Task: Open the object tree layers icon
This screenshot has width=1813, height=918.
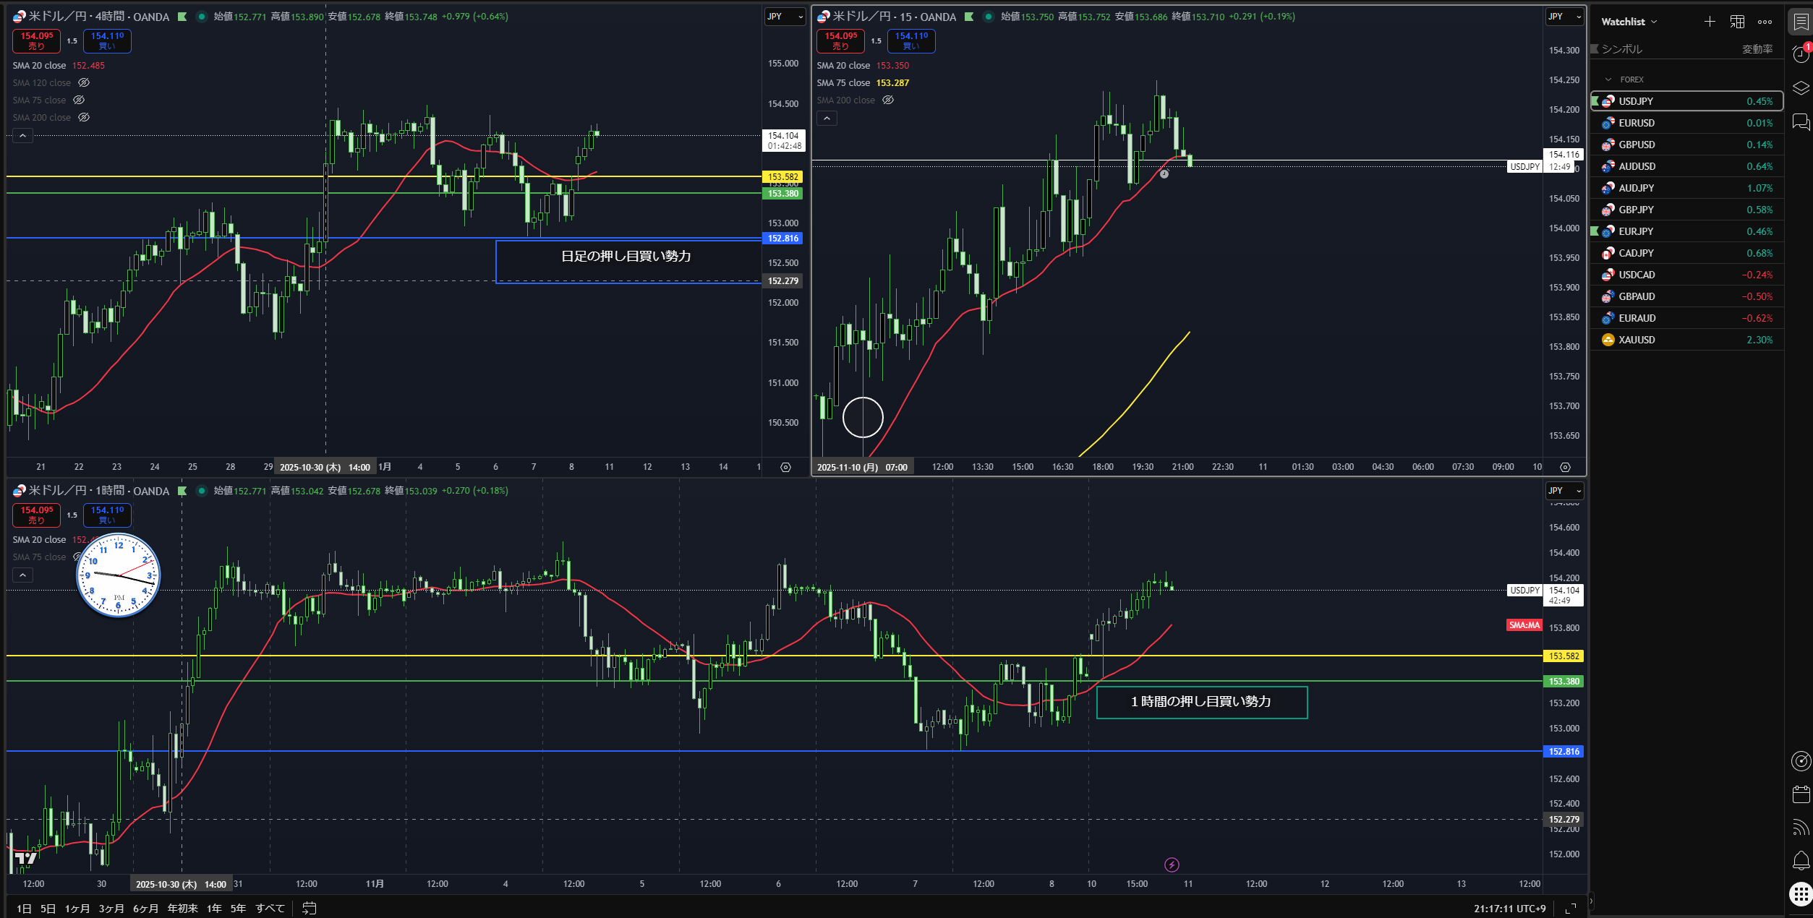Action: coord(1801,88)
